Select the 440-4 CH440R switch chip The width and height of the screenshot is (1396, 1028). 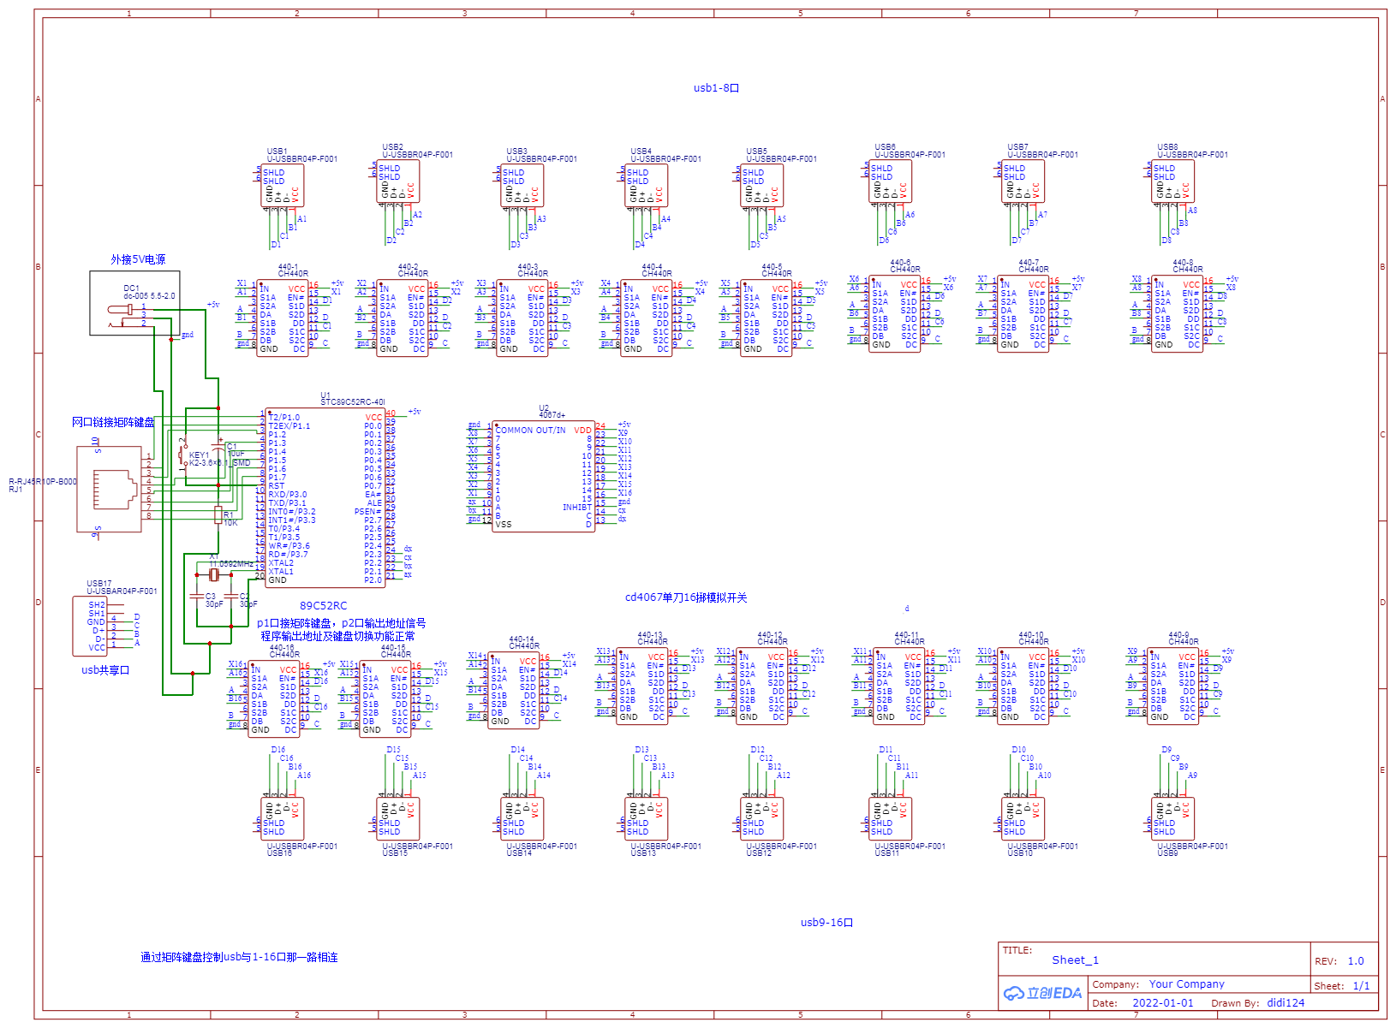647,318
